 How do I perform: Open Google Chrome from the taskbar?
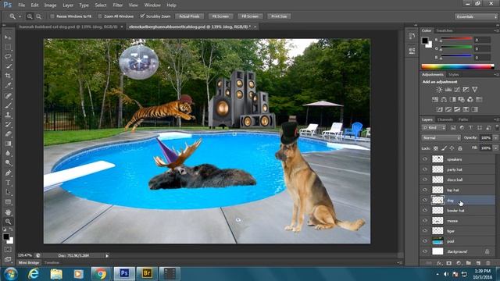pos(101,273)
